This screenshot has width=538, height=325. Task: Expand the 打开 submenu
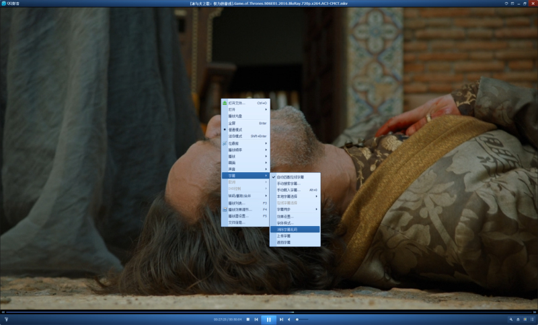pyautogui.click(x=245, y=110)
